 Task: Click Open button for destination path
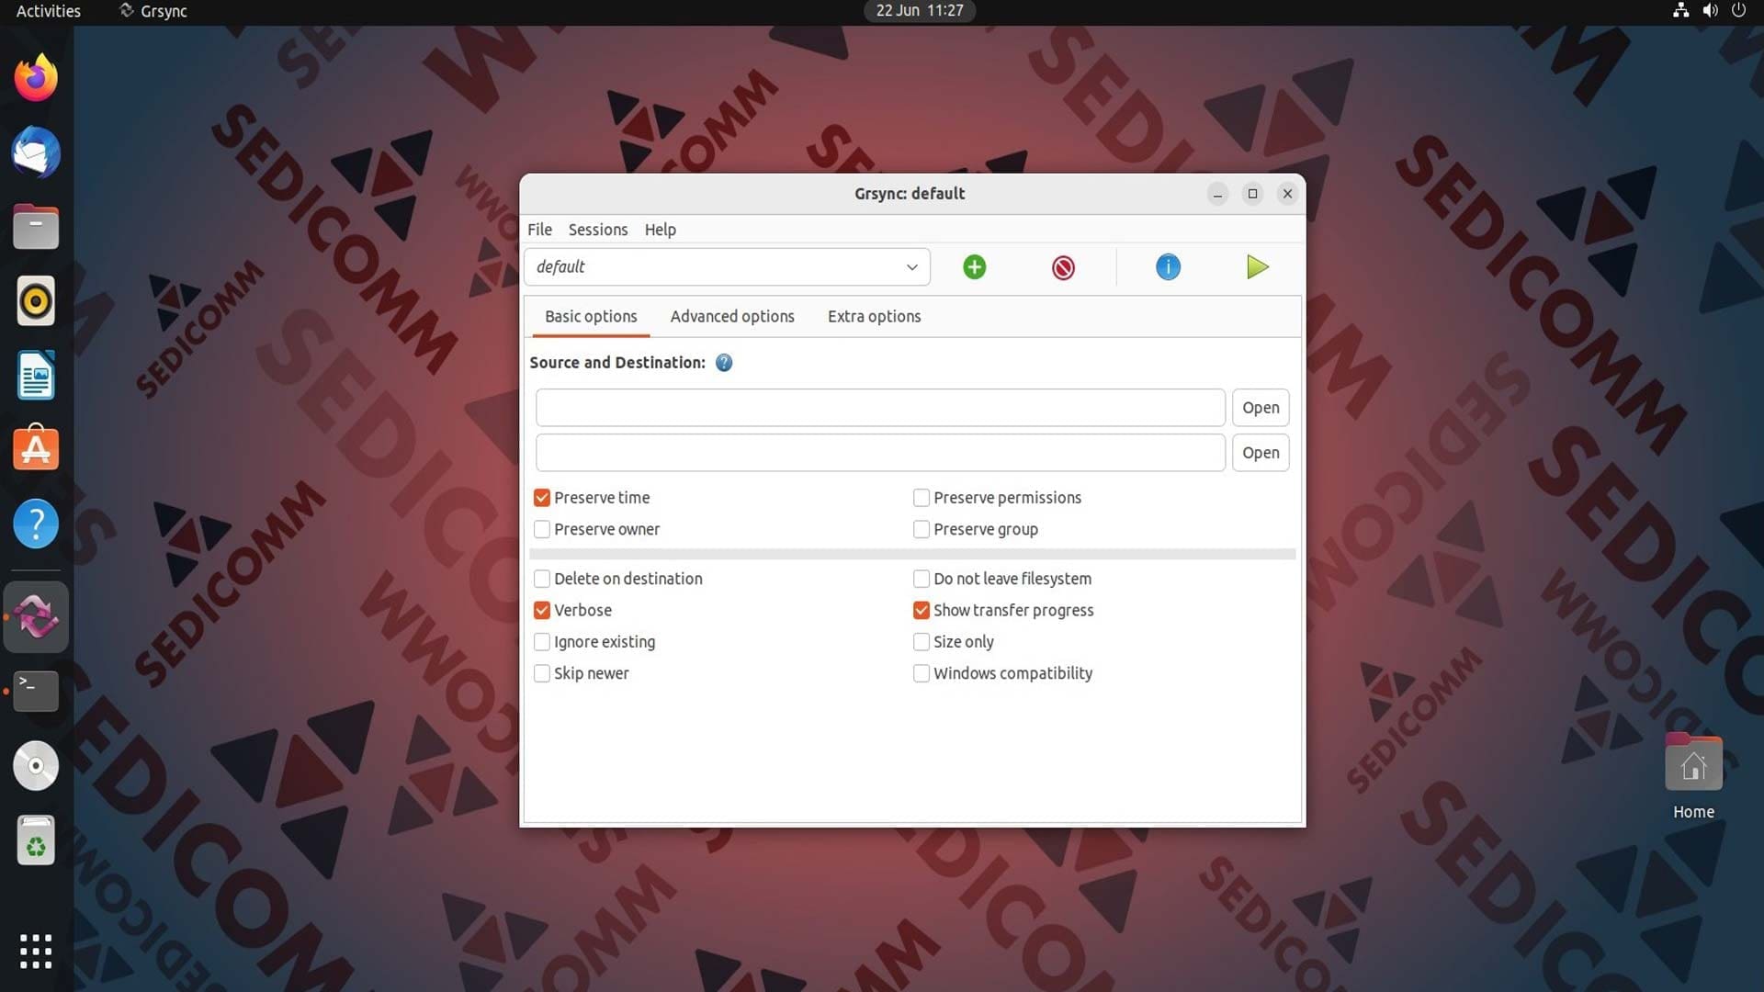point(1261,453)
